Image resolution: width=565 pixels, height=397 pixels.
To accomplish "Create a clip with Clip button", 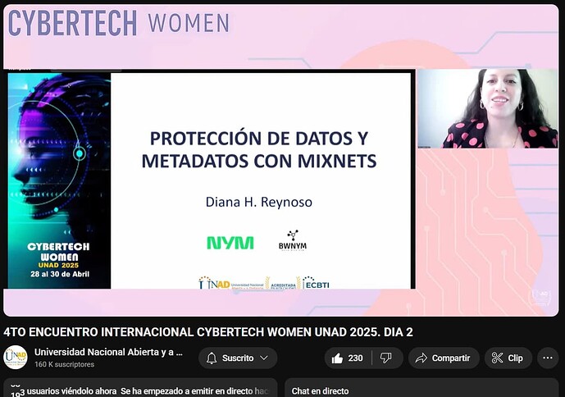I will click(x=508, y=358).
